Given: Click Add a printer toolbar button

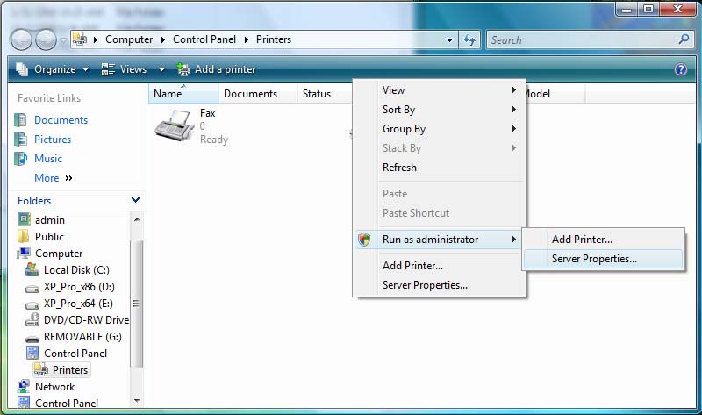Looking at the screenshot, I should point(216,69).
